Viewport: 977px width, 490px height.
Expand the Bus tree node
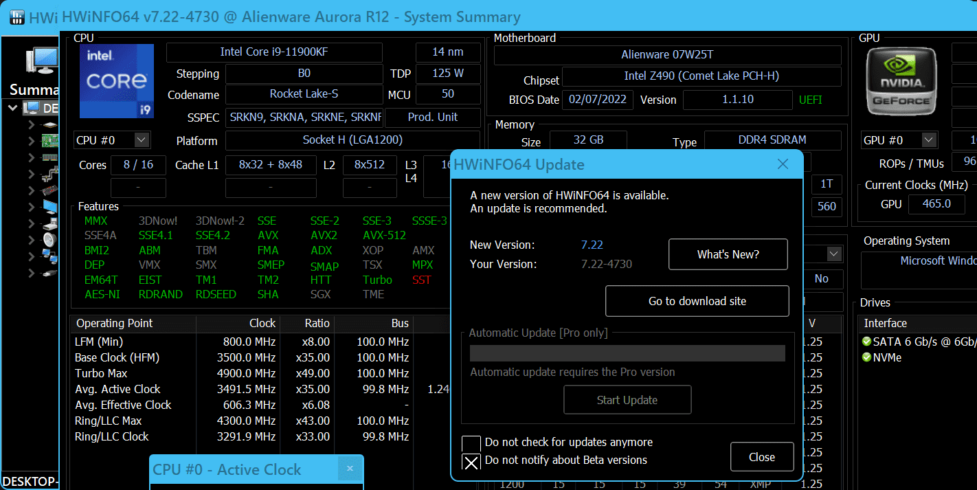pyautogui.click(x=31, y=174)
